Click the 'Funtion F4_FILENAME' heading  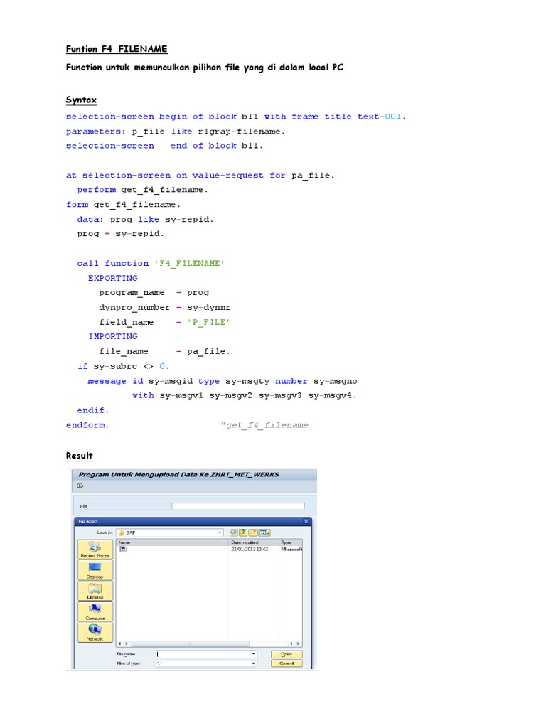[x=117, y=49]
